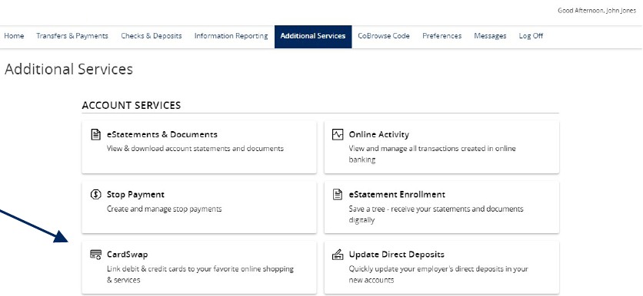Click the Update Direct Deposits check icon
Screen dimensions: 643x296
point(338,255)
